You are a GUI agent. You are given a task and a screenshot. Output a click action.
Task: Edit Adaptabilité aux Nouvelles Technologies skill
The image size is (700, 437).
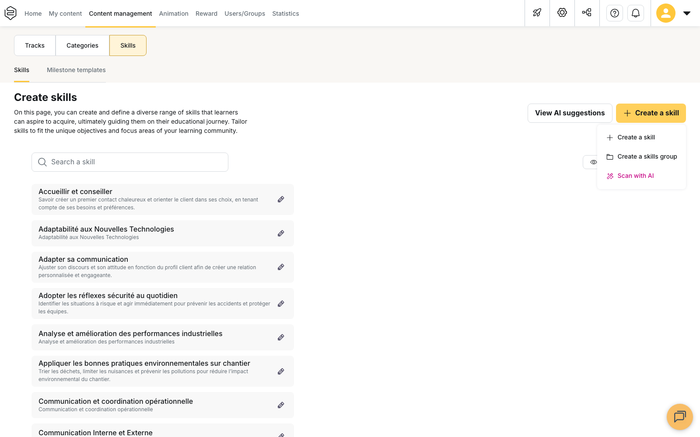tap(281, 233)
